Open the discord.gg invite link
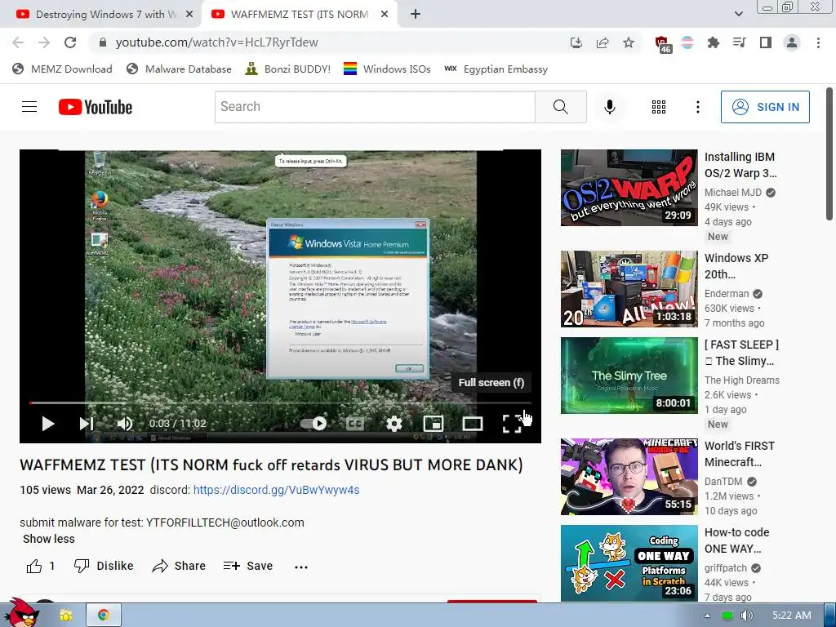The image size is (836, 627). click(x=276, y=490)
